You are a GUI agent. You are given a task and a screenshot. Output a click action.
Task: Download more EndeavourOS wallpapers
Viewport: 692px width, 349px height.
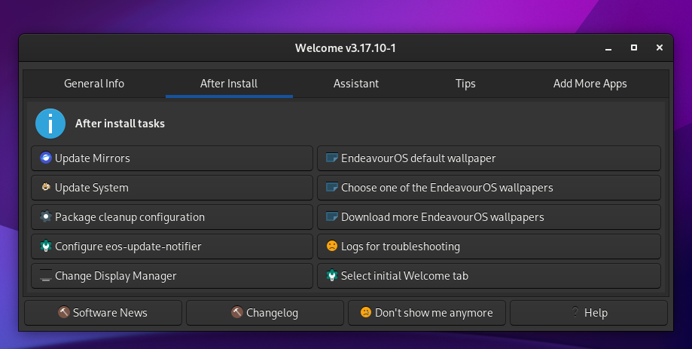pyautogui.click(x=489, y=217)
